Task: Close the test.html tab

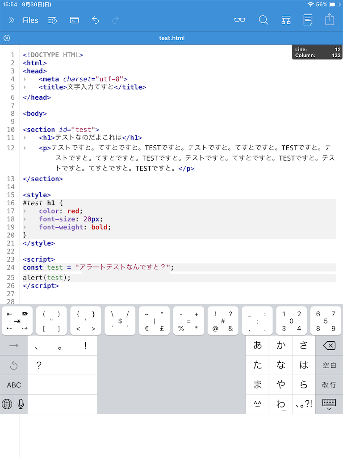Action: [7, 38]
